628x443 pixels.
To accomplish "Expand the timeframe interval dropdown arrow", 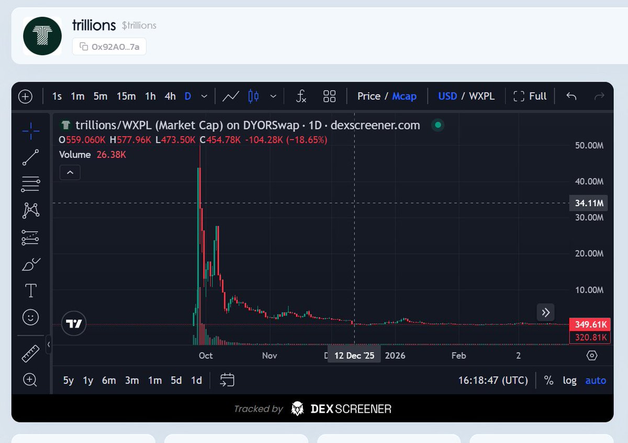I will coord(204,96).
